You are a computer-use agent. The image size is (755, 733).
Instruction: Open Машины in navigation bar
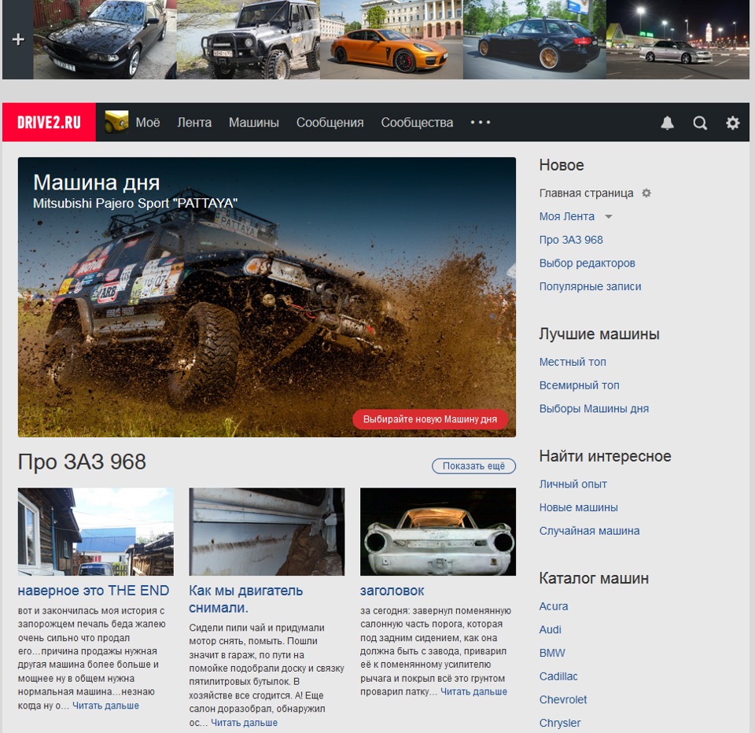[x=254, y=123]
